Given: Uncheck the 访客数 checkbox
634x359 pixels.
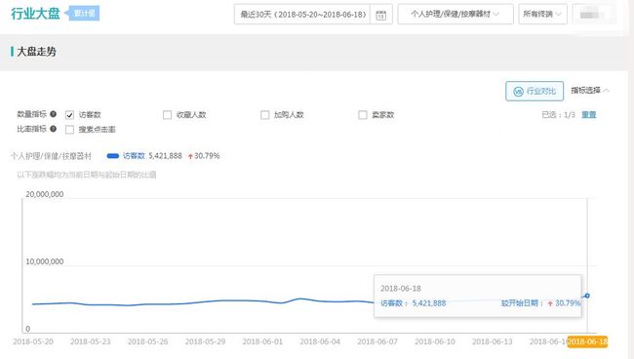Looking at the screenshot, I should [69, 115].
